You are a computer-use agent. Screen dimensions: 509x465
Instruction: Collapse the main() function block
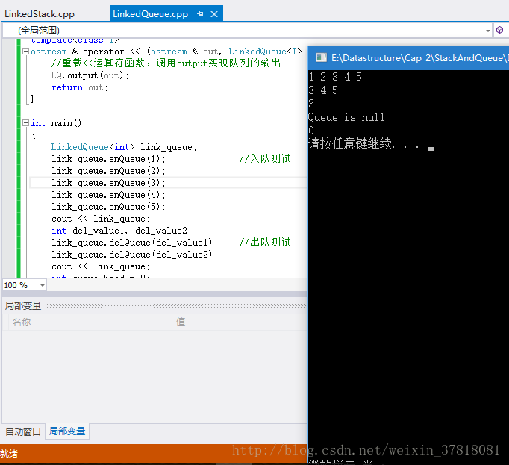pos(25,122)
